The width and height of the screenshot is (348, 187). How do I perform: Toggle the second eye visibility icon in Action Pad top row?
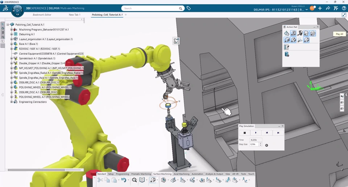(293, 33)
